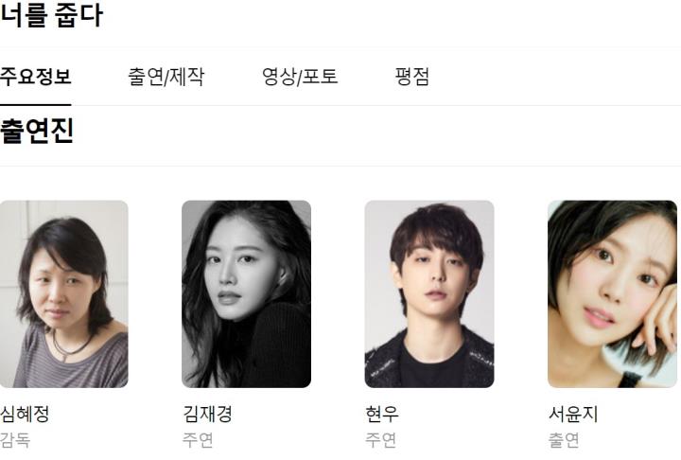Click the 출연 label under 서윤지
This screenshot has width=681, height=460.
pos(564,440)
